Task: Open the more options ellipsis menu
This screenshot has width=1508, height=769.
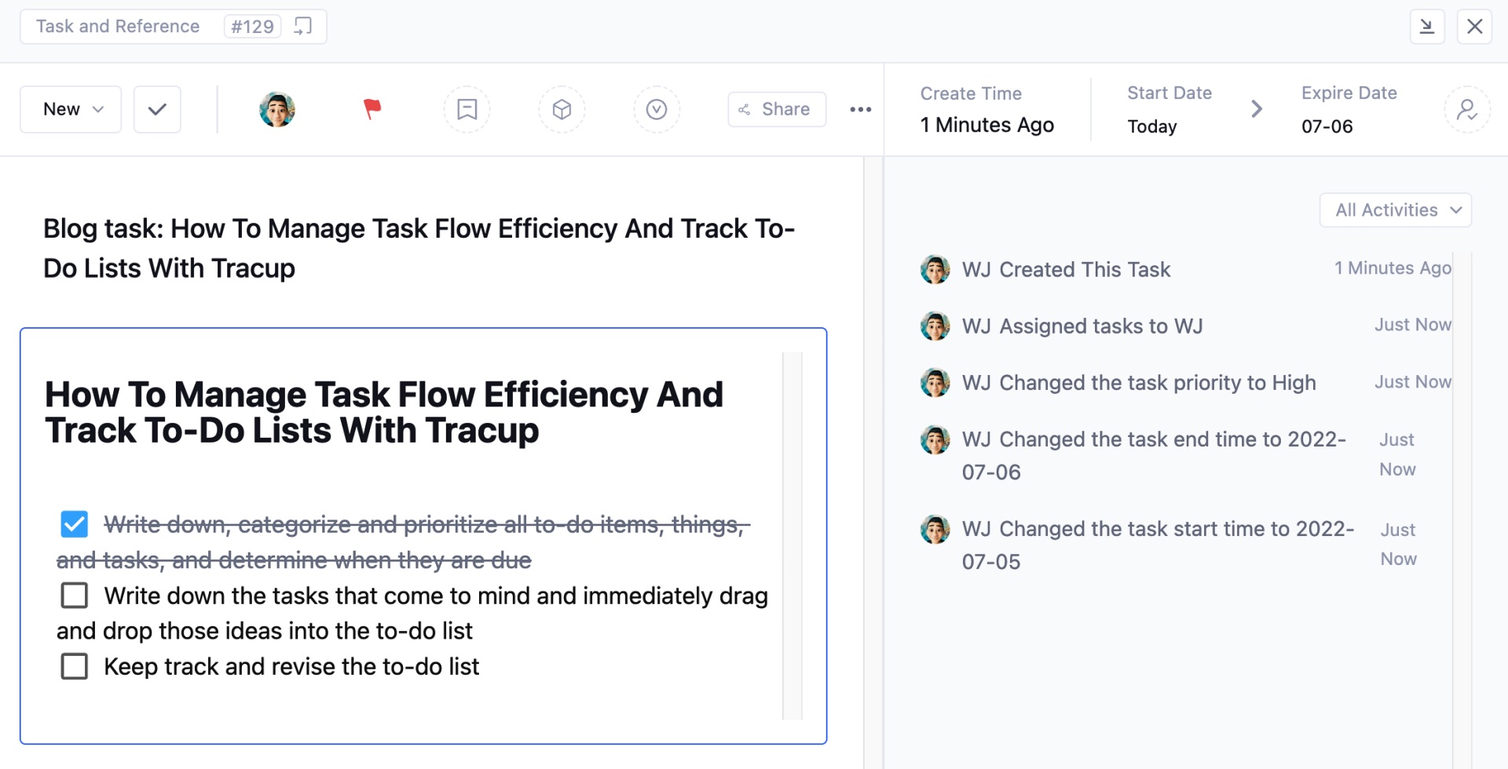Action: click(860, 109)
